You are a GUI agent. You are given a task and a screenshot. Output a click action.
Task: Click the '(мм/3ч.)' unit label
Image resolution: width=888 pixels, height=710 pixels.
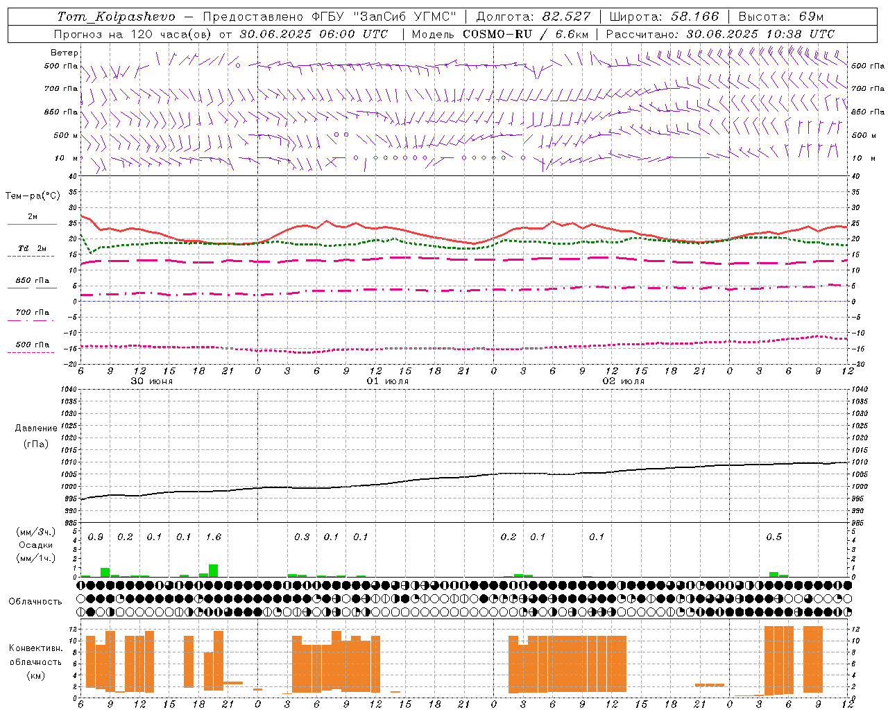click(36, 532)
